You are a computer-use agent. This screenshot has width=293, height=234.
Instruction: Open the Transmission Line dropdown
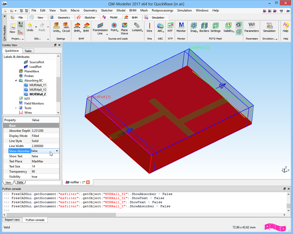click(107, 34)
